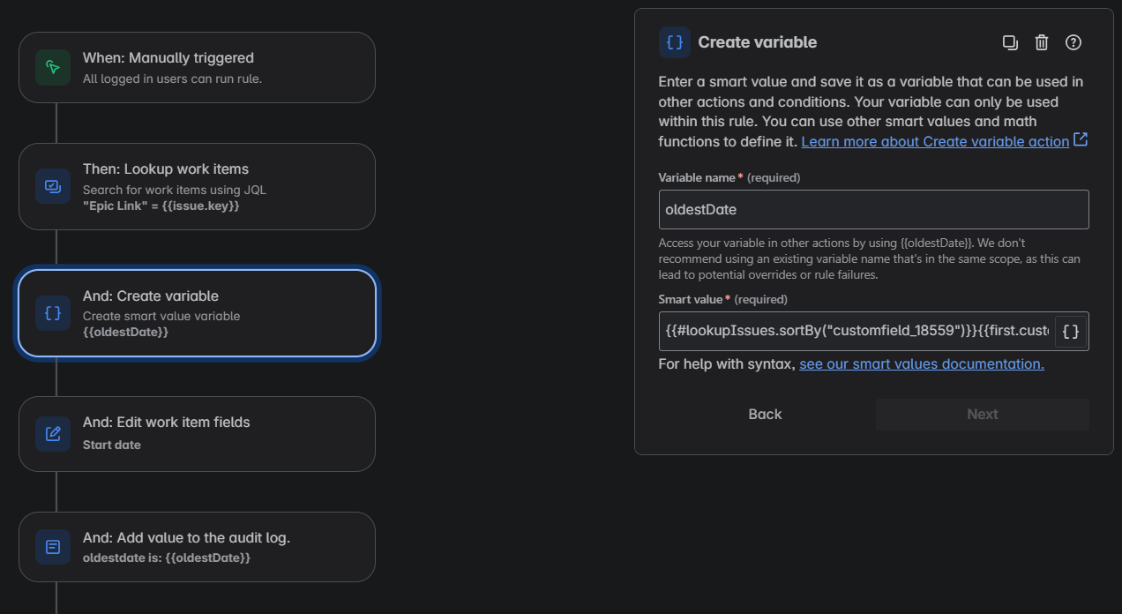Click the Edit work item pencil icon
Image resolution: width=1122 pixels, height=614 pixels.
pos(53,433)
